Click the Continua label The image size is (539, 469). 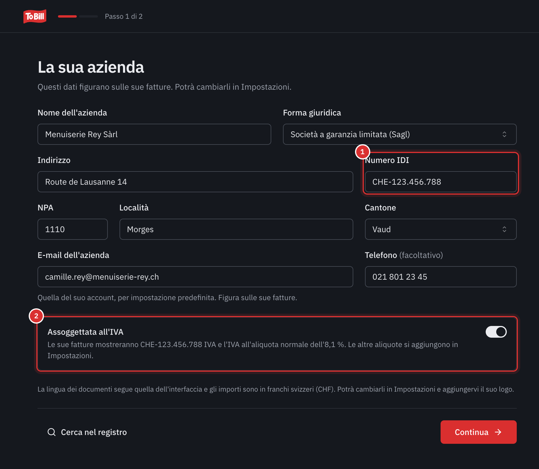(471, 432)
